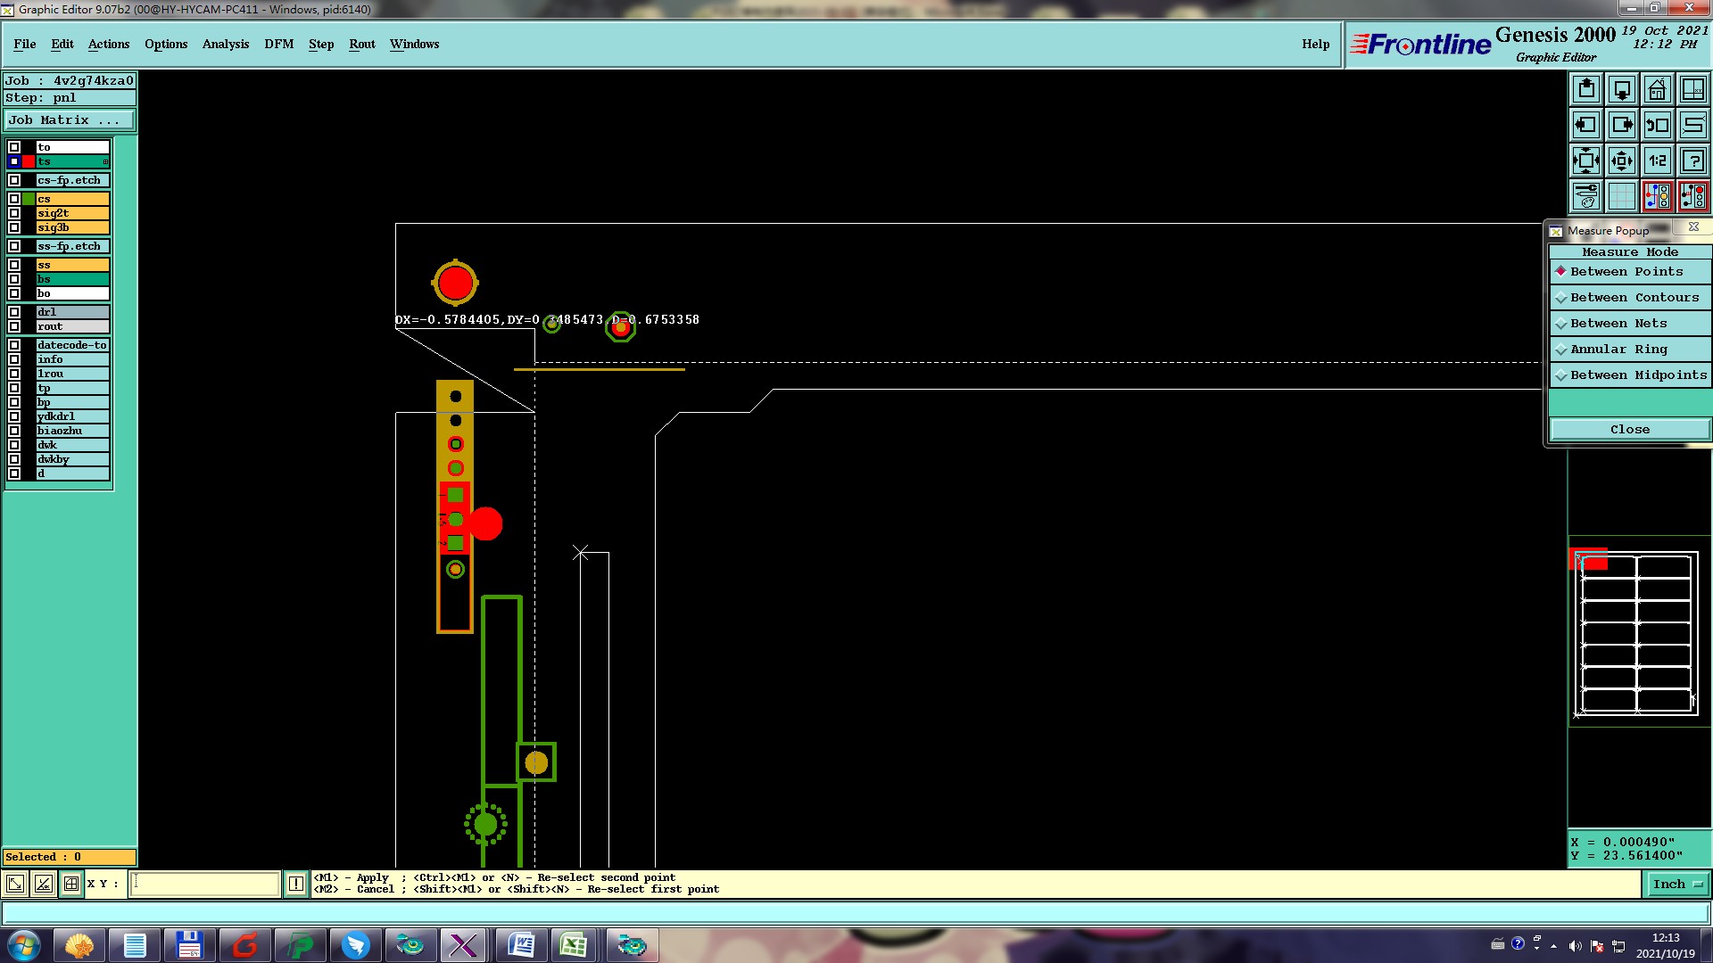Open the Help menu

1316,44
